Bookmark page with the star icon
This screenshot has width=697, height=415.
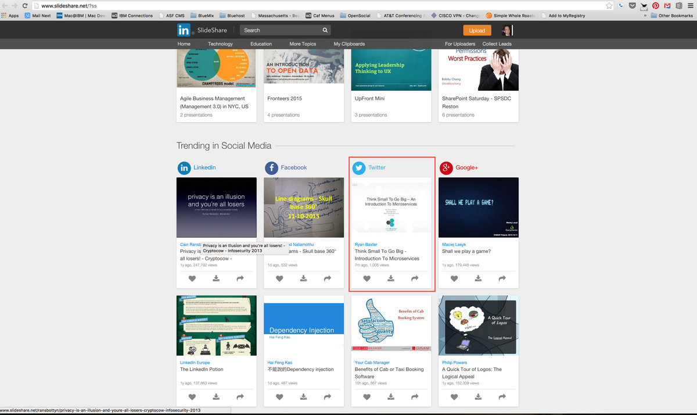609,5
